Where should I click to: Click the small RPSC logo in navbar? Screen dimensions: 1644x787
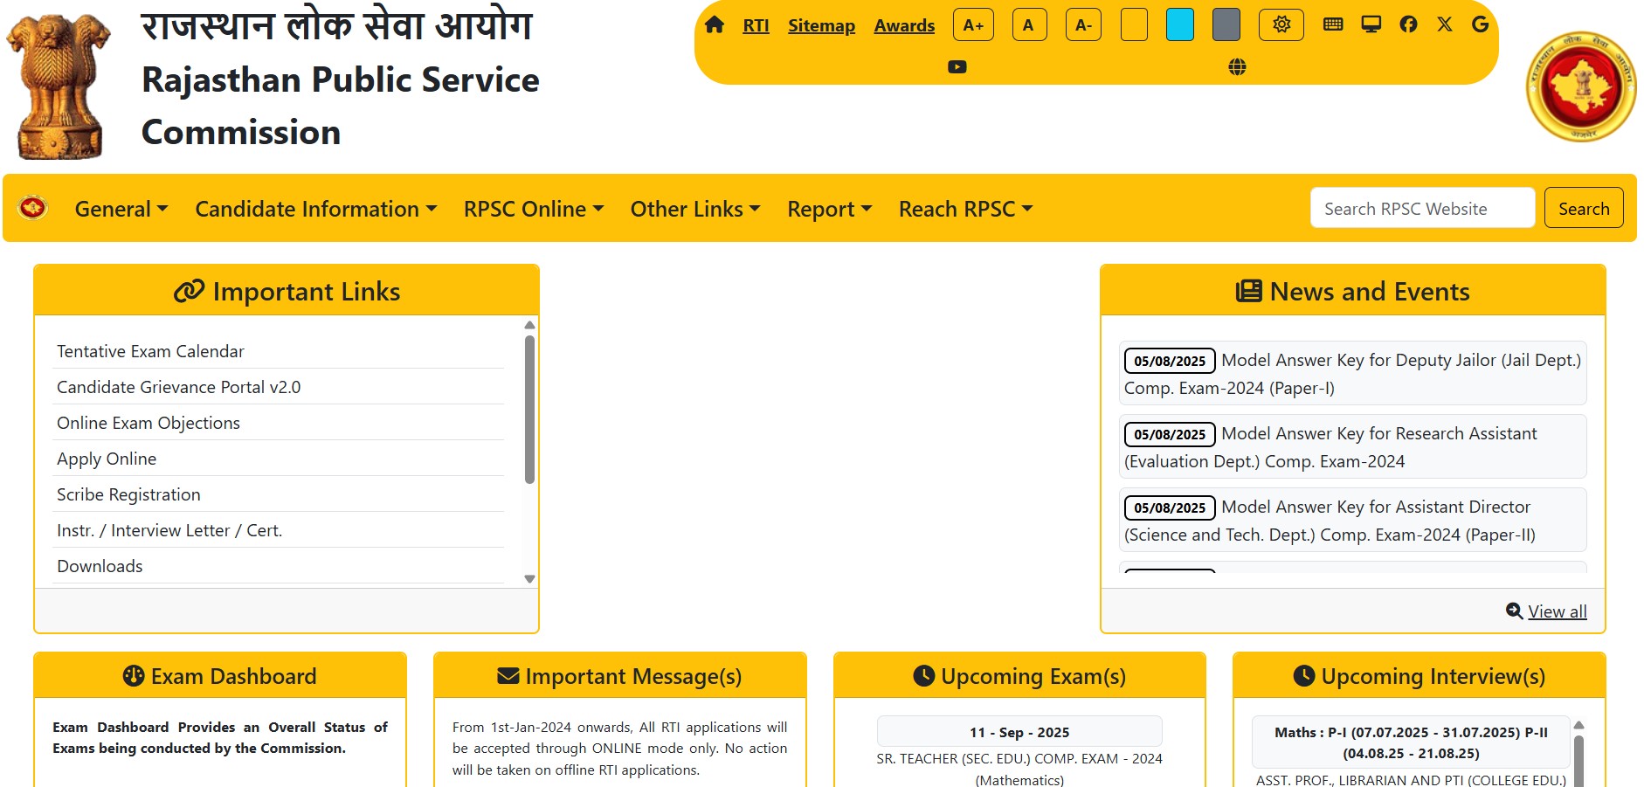(x=33, y=208)
